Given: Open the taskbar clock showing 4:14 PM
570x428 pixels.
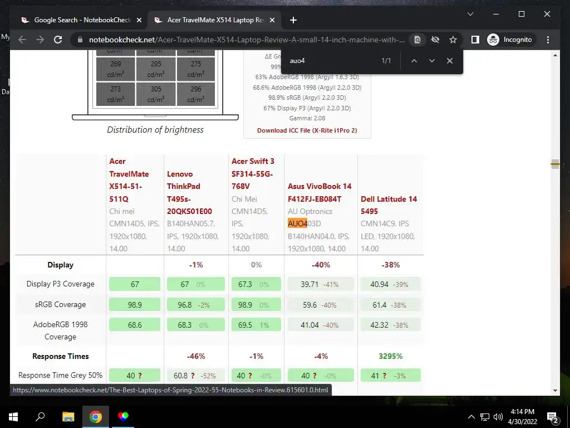Looking at the screenshot, I should (522, 417).
